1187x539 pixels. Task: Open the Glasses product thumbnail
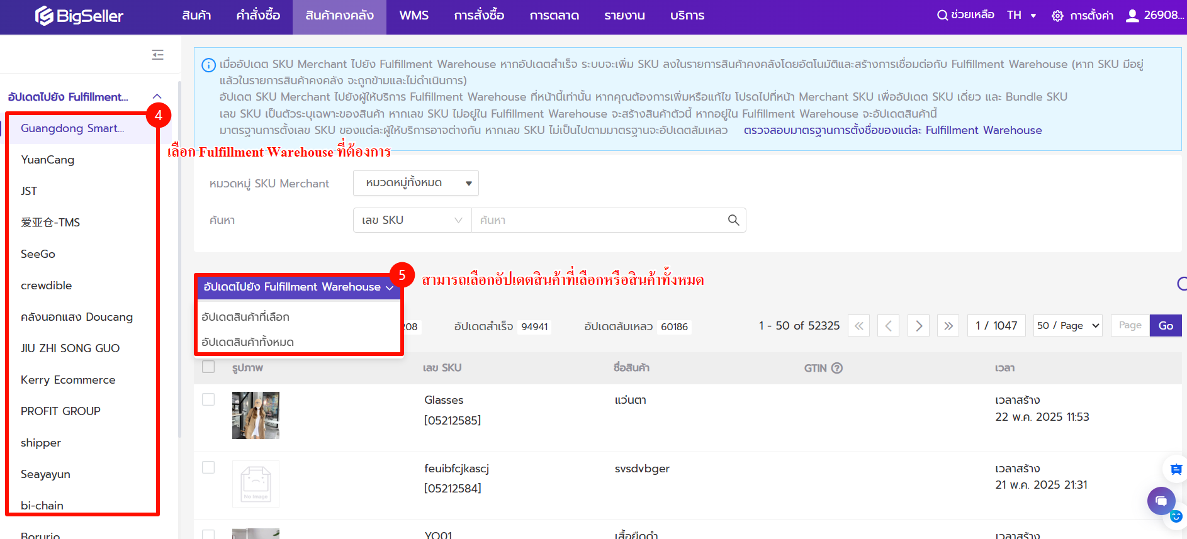pos(256,415)
